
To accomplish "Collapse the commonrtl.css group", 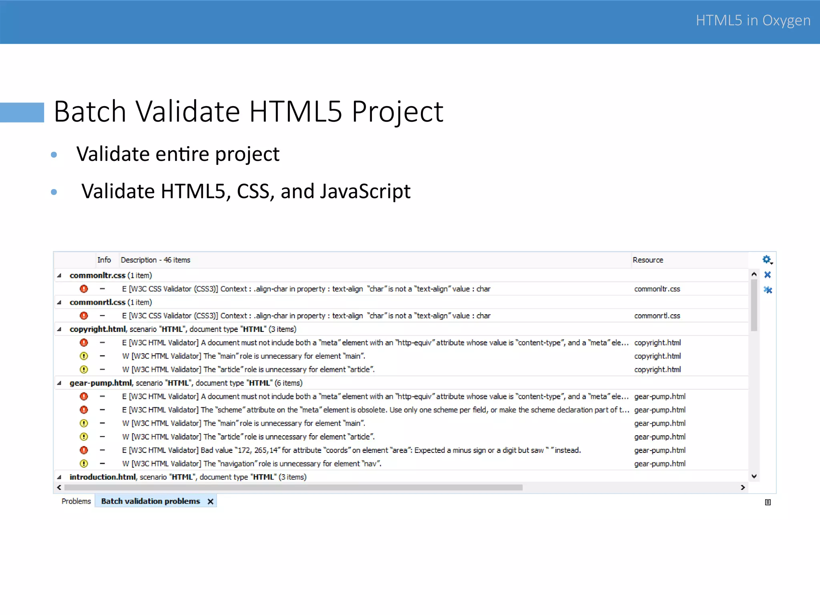I will point(59,302).
